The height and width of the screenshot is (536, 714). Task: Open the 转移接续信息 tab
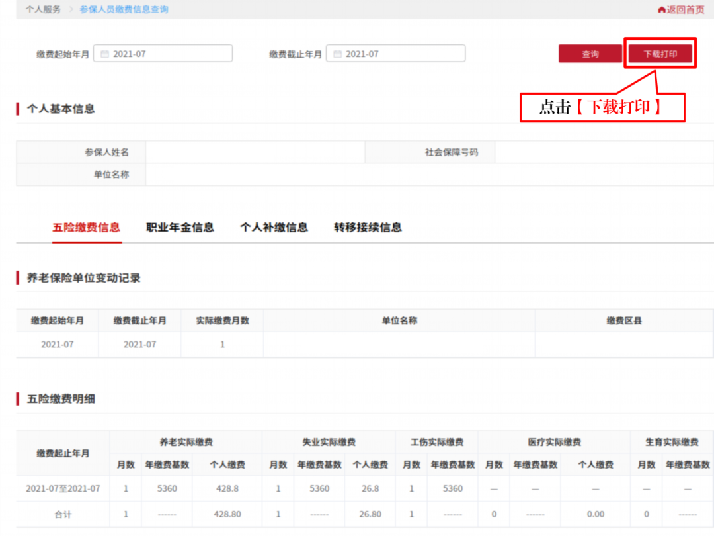[368, 227]
